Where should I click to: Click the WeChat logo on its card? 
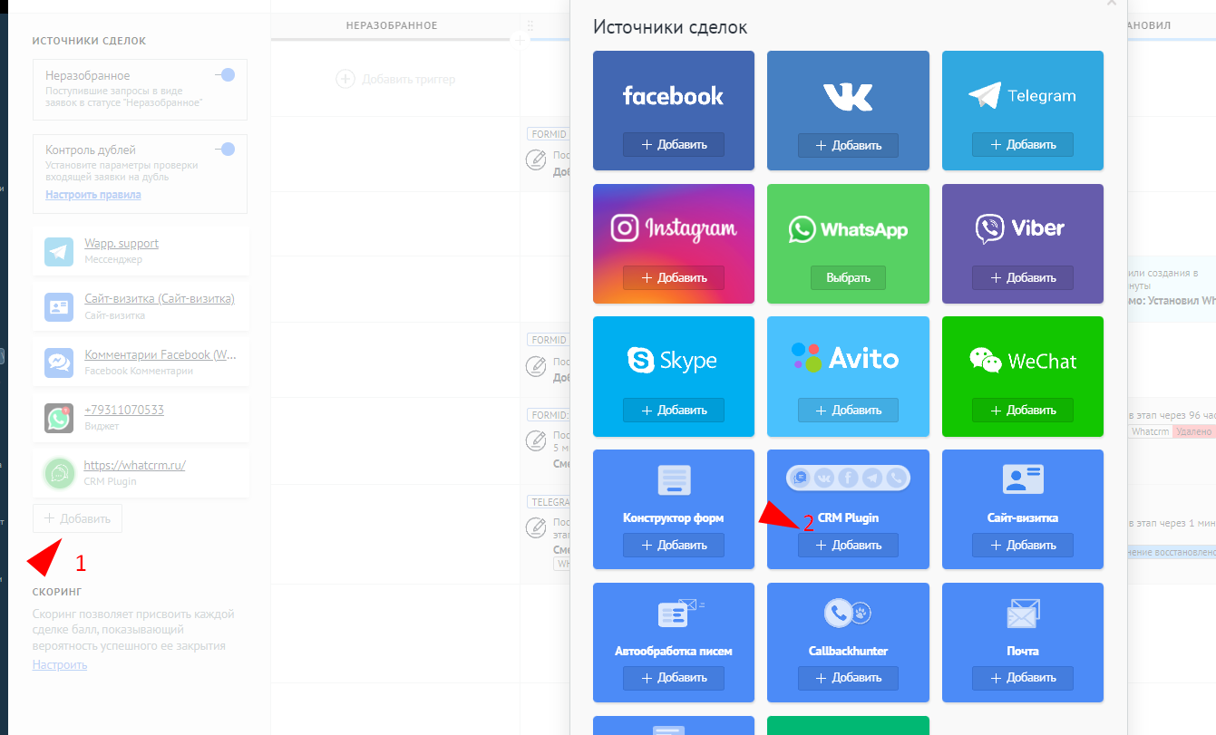click(x=1022, y=360)
